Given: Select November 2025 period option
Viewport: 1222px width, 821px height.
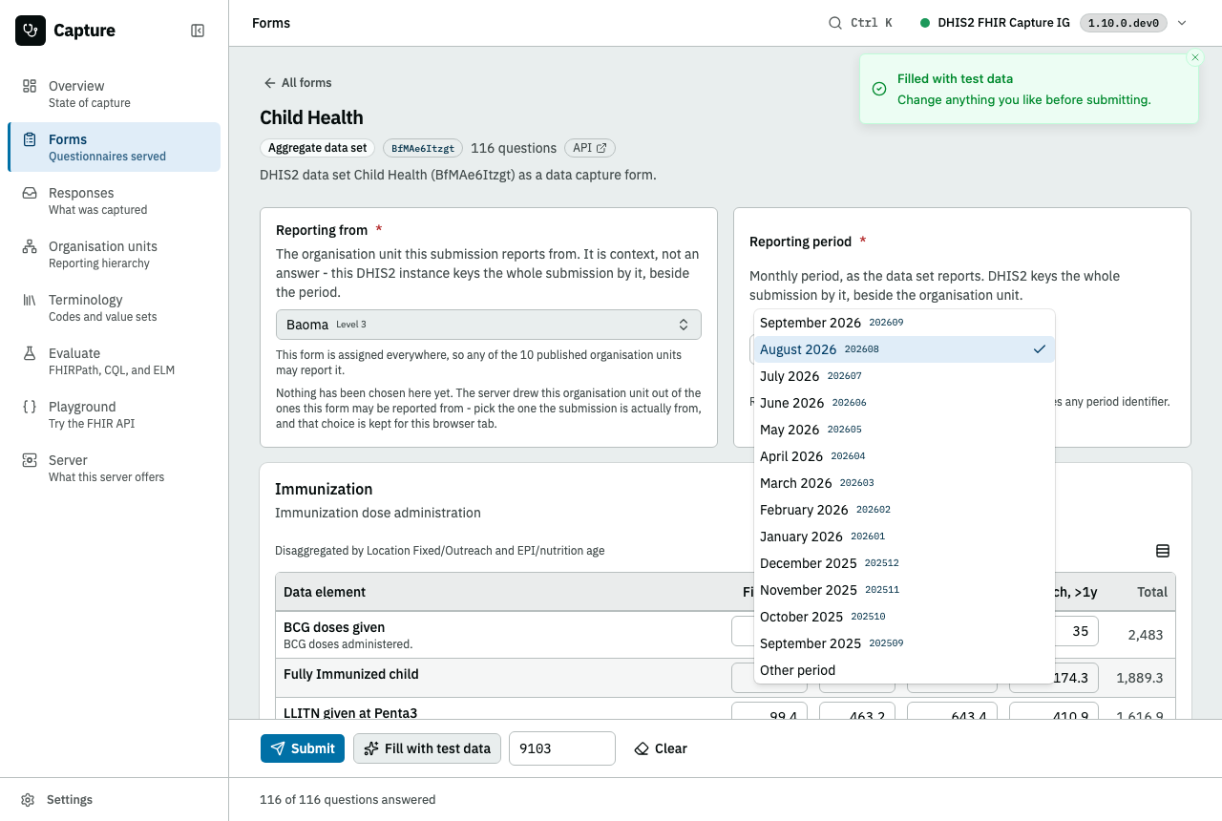Looking at the screenshot, I should (x=904, y=590).
